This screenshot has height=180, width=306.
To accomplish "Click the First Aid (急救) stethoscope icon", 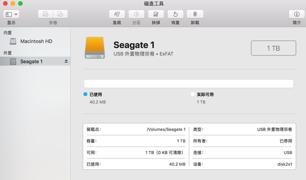I will (x=117, y=14).
